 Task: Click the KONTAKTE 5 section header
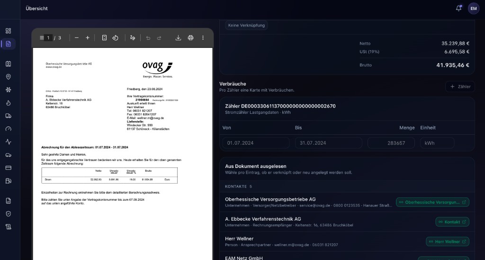[239, 186]
